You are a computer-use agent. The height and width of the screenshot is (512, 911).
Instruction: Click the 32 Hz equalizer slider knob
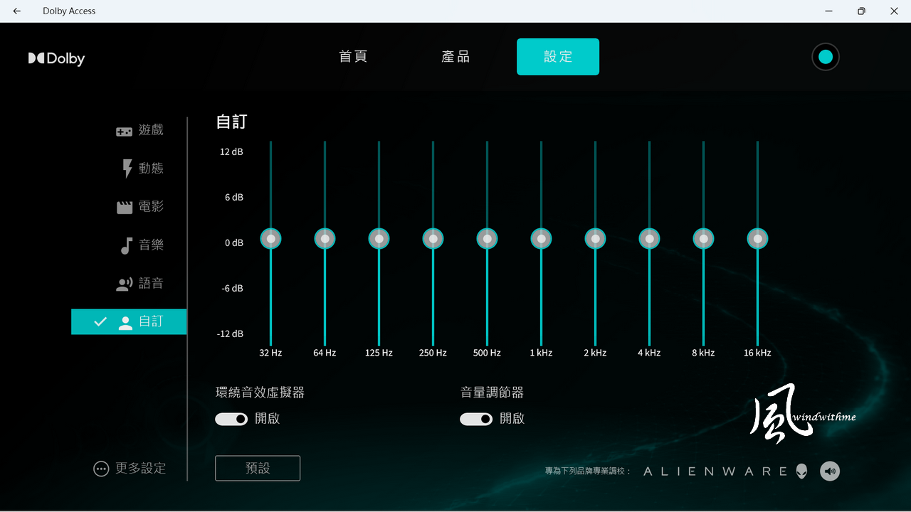(x=270, y=239)
